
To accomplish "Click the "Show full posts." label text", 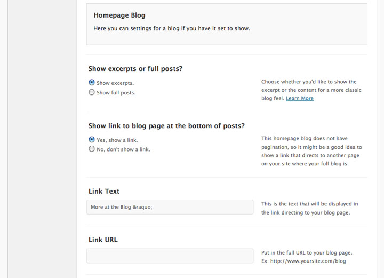I will tap(116, 93).
